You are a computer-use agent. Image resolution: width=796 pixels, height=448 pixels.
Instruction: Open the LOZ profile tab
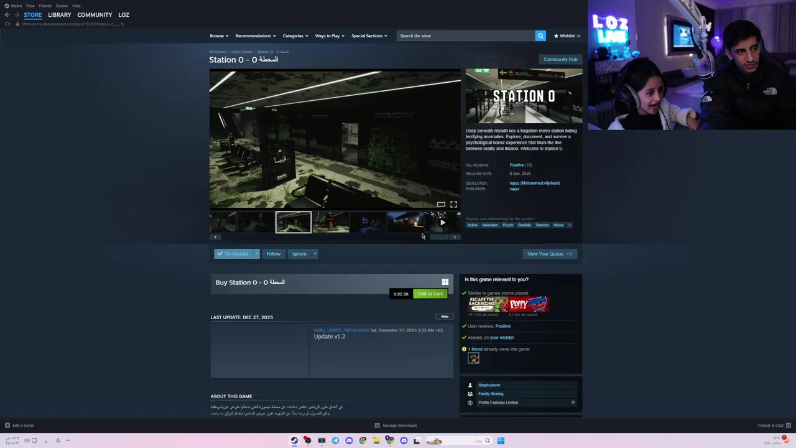pos(124,15)
